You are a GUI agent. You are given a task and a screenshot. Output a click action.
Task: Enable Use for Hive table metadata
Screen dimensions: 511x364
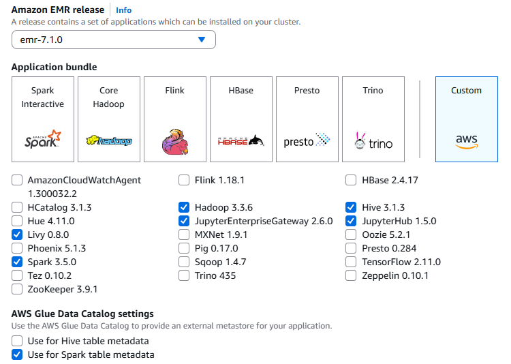pos(17,341)
